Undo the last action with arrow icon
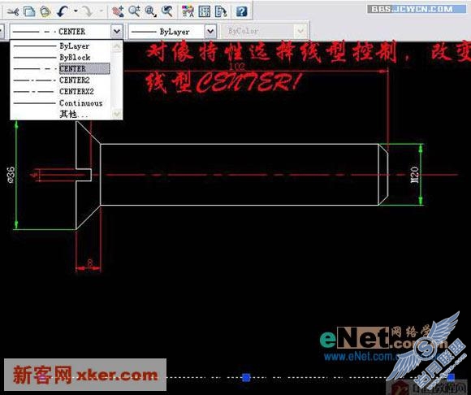 [x=63, y=11]
